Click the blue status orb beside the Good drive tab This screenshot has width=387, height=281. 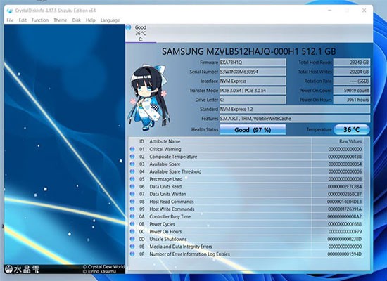pos(128,27)
